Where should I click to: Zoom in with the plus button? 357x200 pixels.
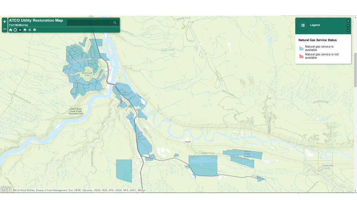4,22
